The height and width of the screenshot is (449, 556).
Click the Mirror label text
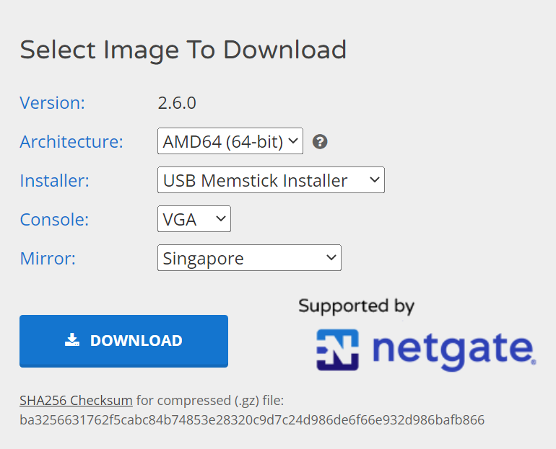(x=48, y=259)
